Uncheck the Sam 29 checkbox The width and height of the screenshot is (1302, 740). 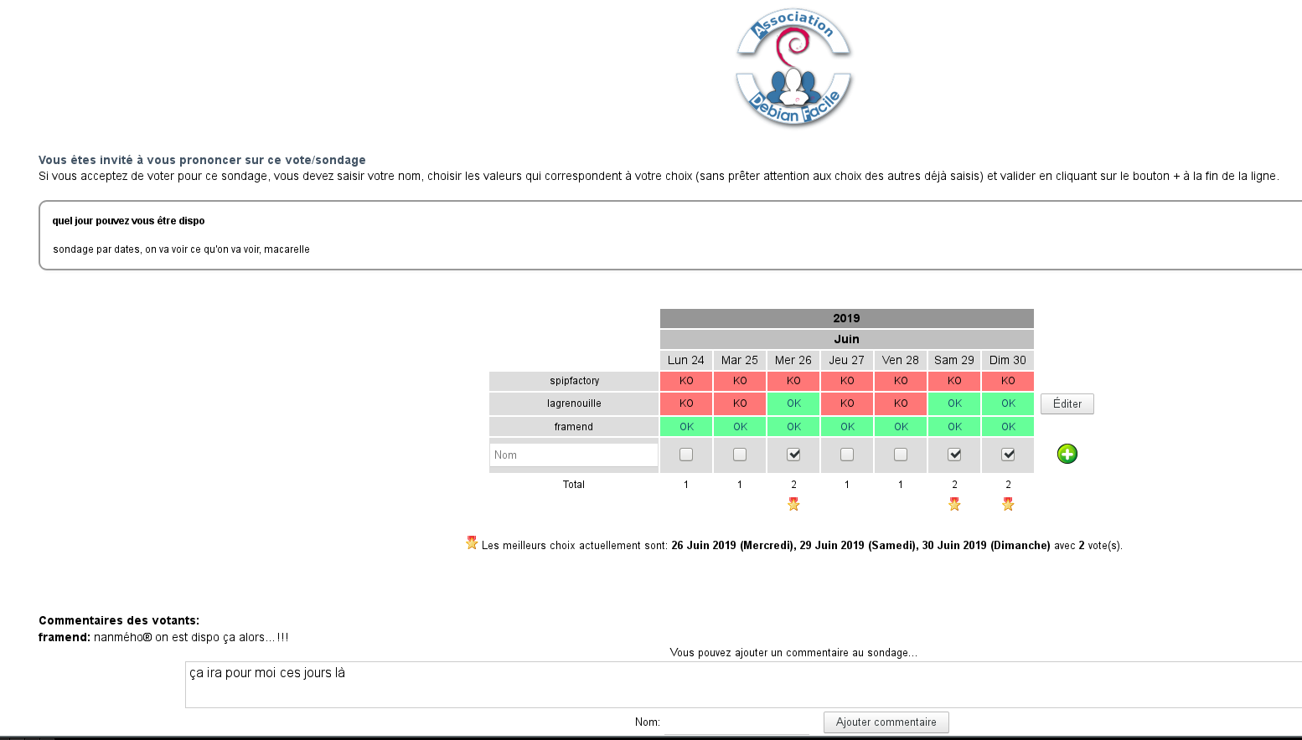[x=954, y=455]
